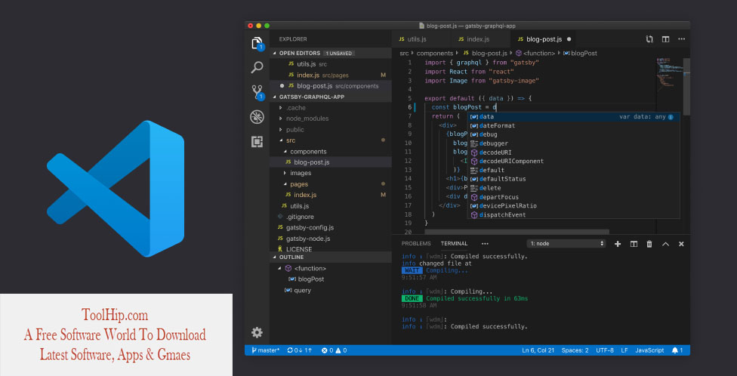Choose data from the autocomplete list
Image resolution: width=737 pixels, height=376 pixels.
click(573, 116)
